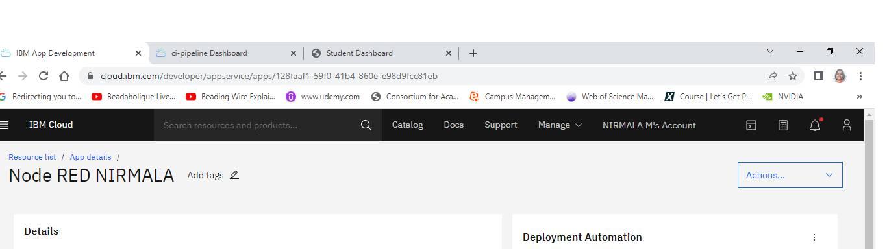View the site security lock icon
This screenshot has width=887, height=249.
pyautogui.click(x=90, y=76)
